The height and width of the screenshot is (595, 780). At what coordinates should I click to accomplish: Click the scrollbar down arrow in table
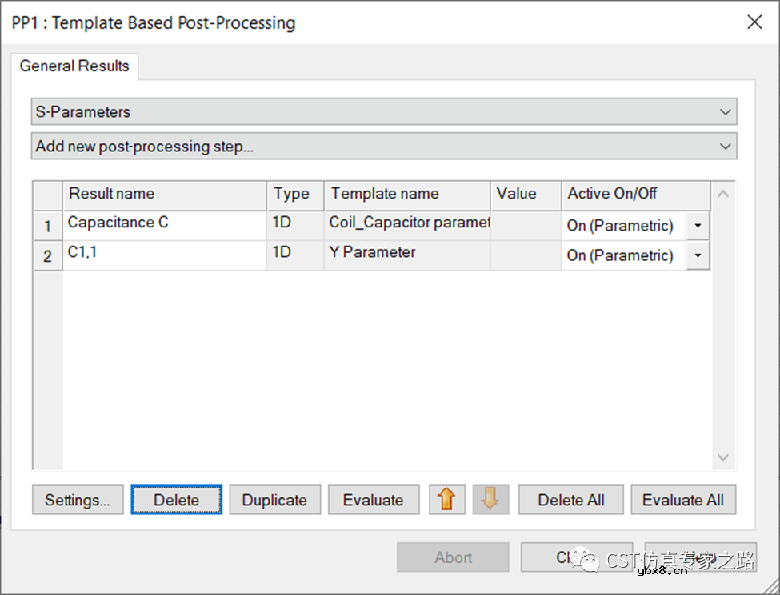(723, 457)
